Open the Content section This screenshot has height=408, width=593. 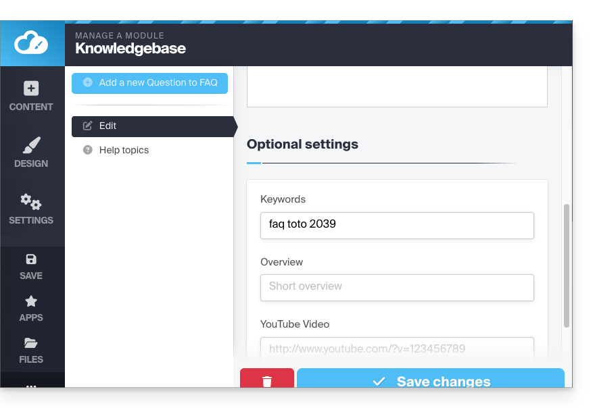click(x=31, y=96)
